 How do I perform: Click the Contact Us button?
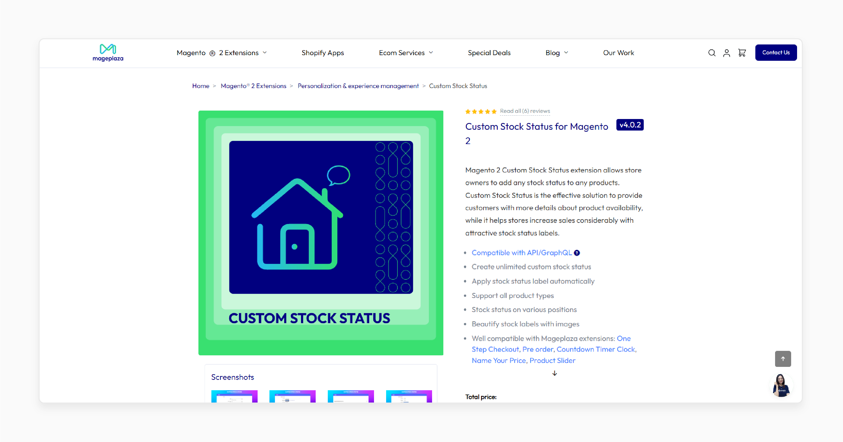776,53
